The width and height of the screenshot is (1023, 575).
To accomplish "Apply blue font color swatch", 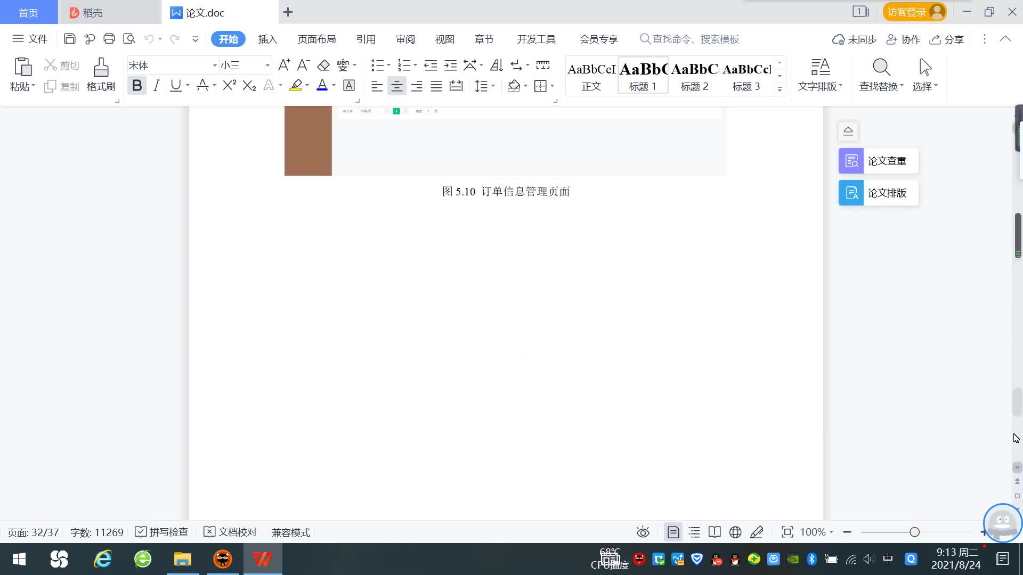I will tap(322, 85).
